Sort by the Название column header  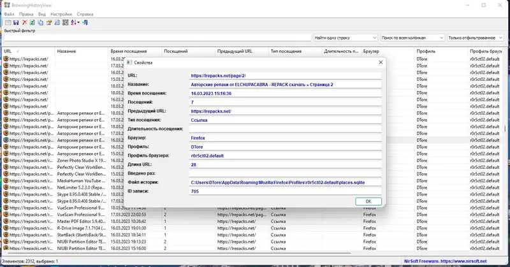(x=82, y=51)
